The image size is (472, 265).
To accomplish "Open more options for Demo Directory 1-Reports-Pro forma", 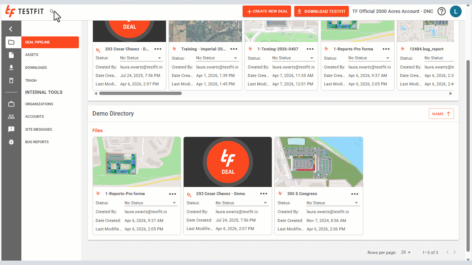I will tap(173, 194).
